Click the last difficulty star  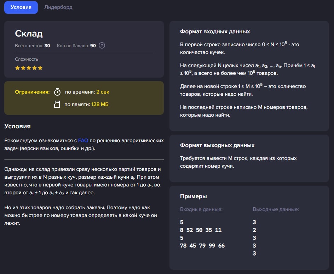coord(40,68)
